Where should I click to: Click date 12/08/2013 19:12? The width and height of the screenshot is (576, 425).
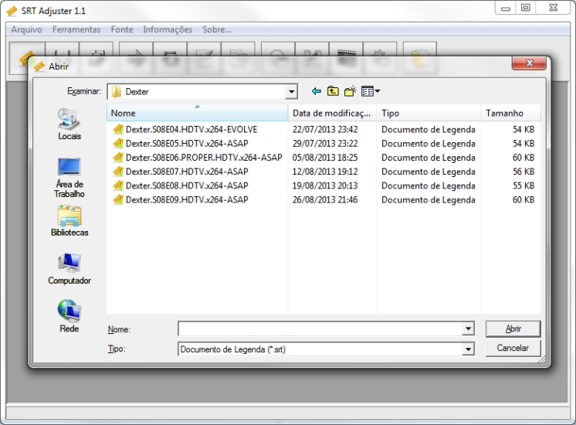tap(325, 172)
